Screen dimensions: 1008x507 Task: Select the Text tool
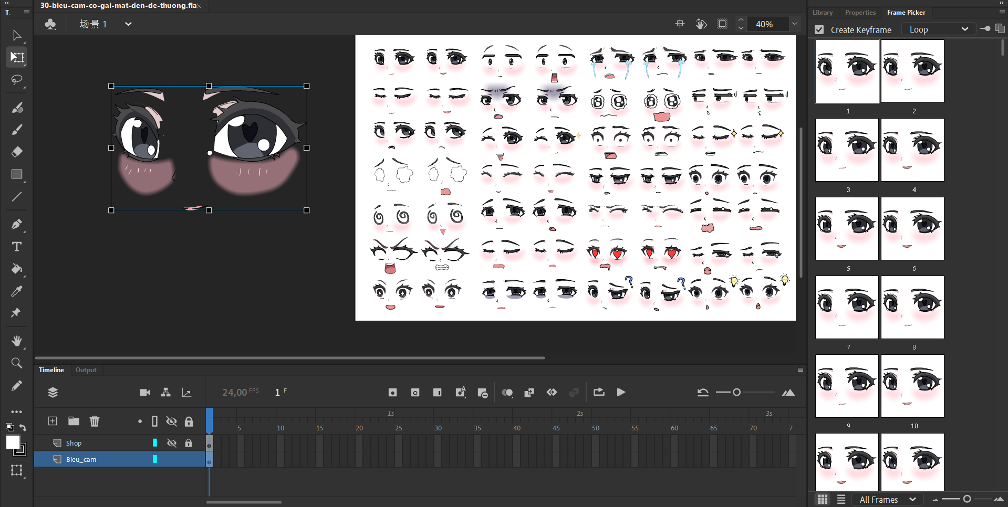(x=17, y=247)
